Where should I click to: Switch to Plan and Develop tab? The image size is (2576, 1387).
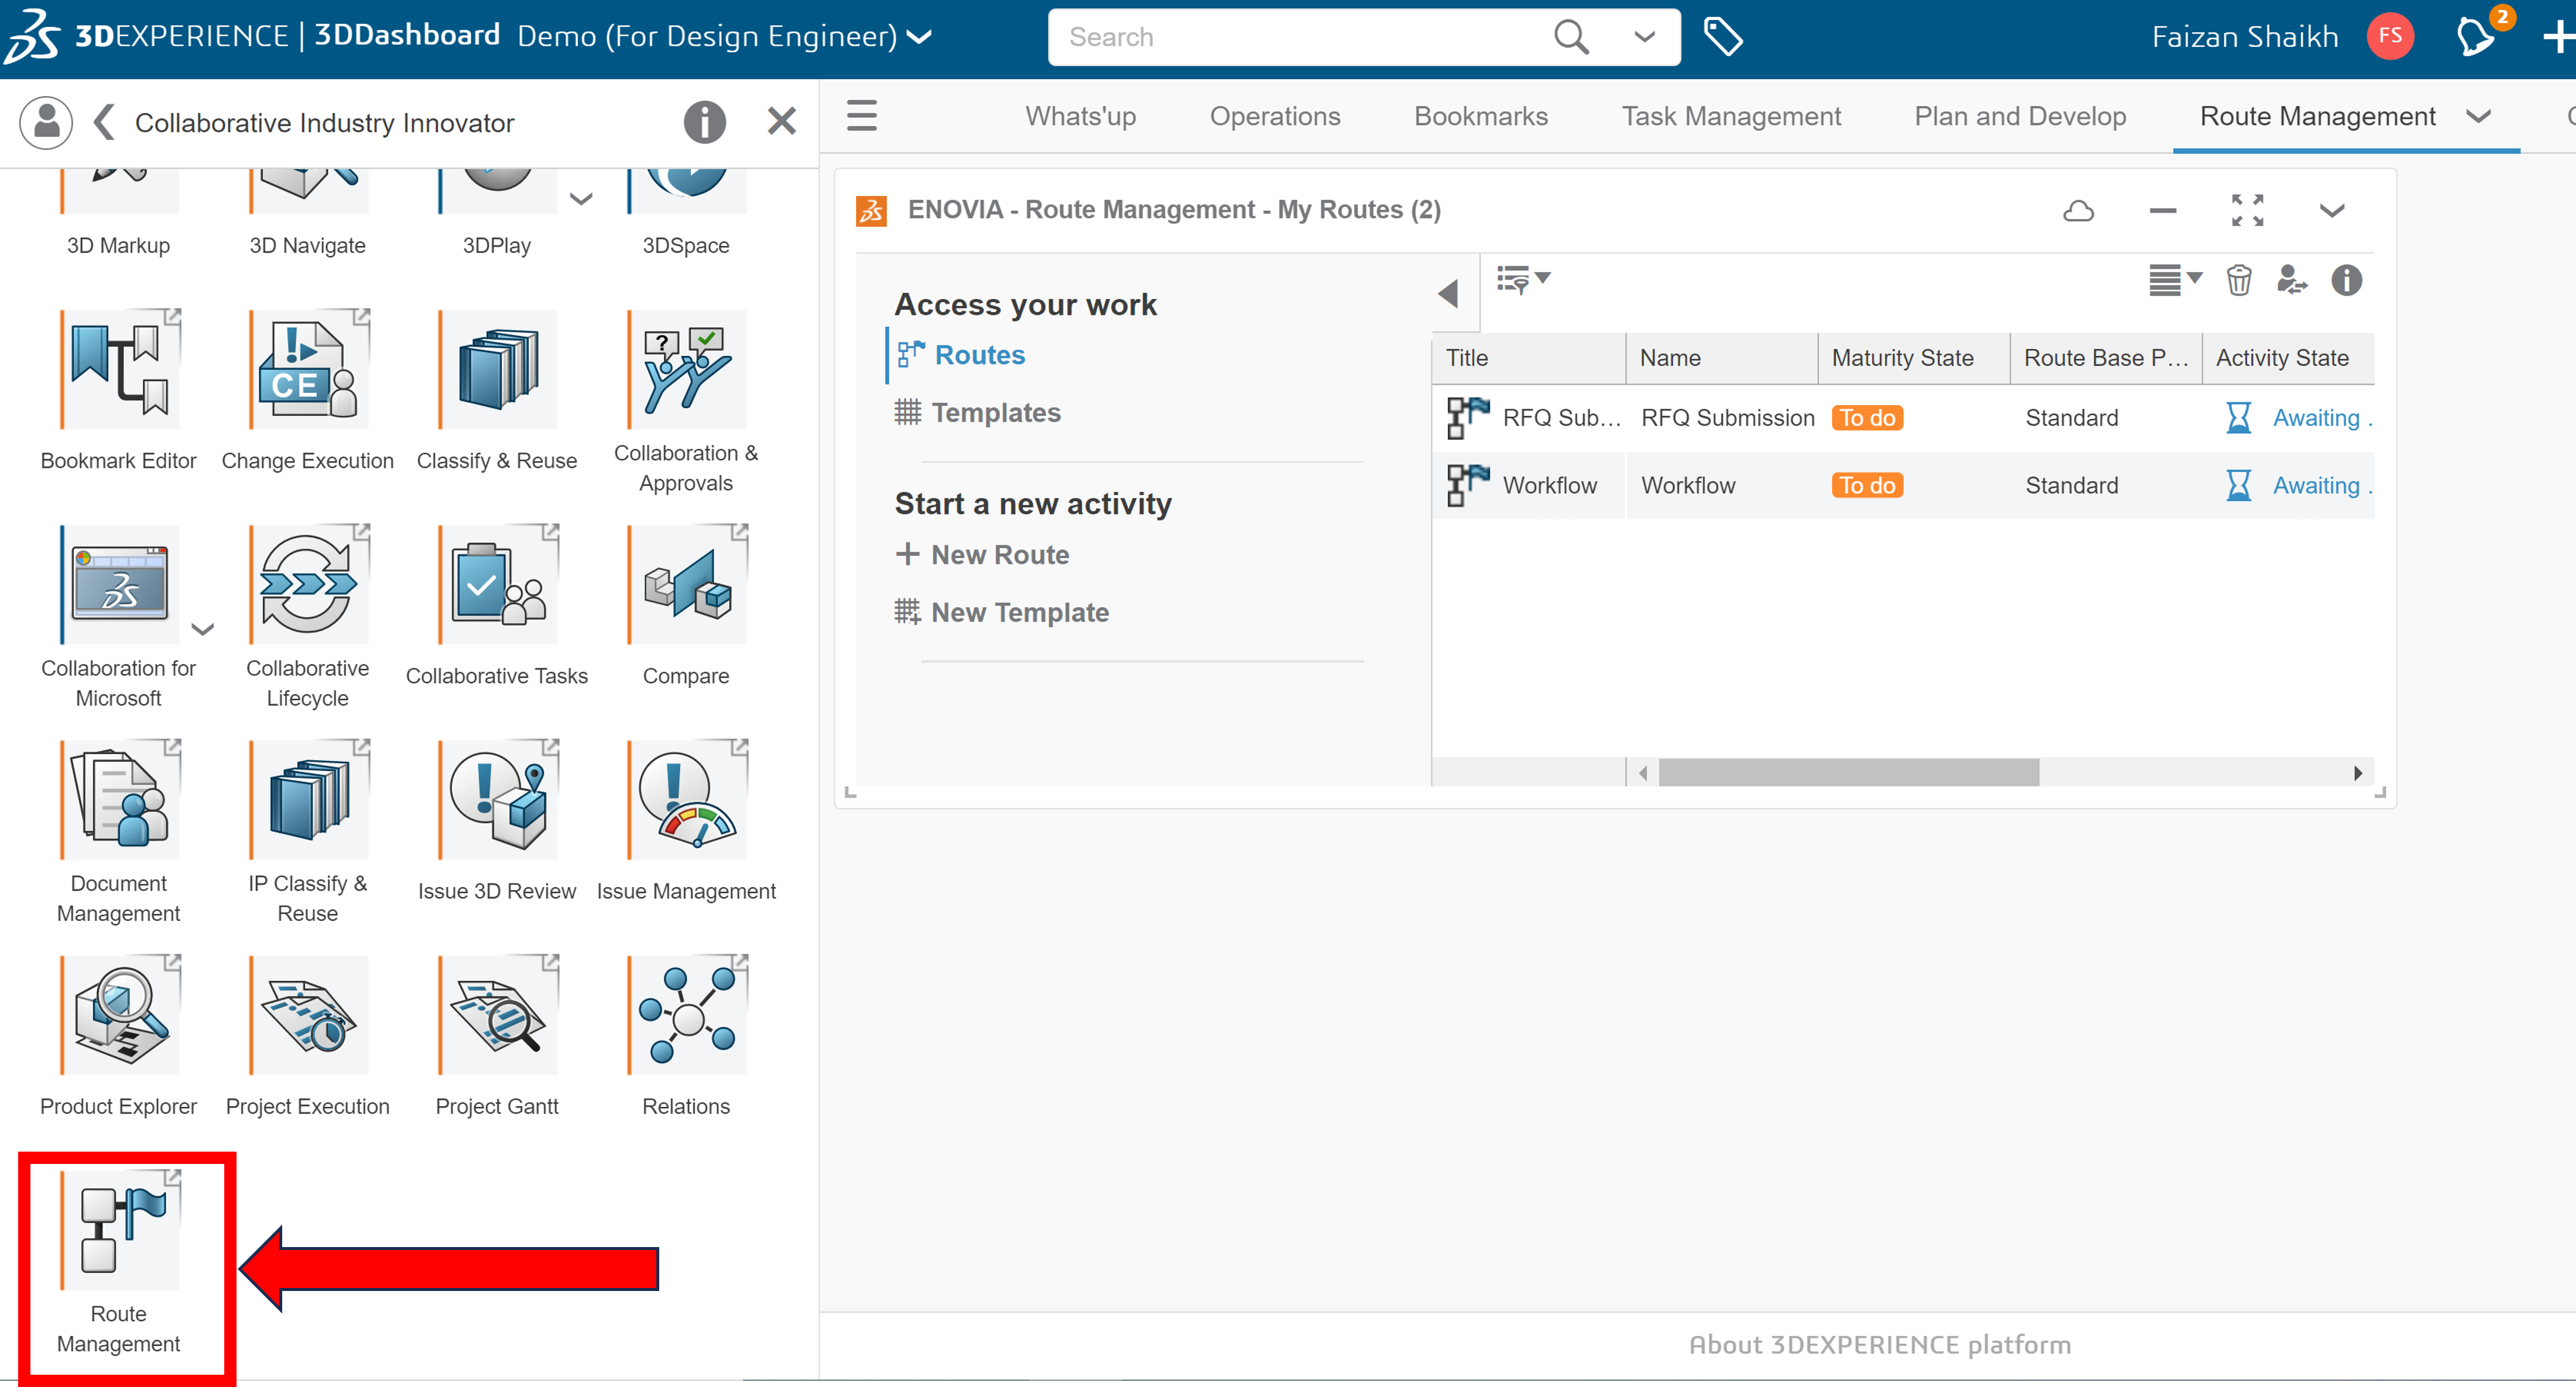(2020, 116)
